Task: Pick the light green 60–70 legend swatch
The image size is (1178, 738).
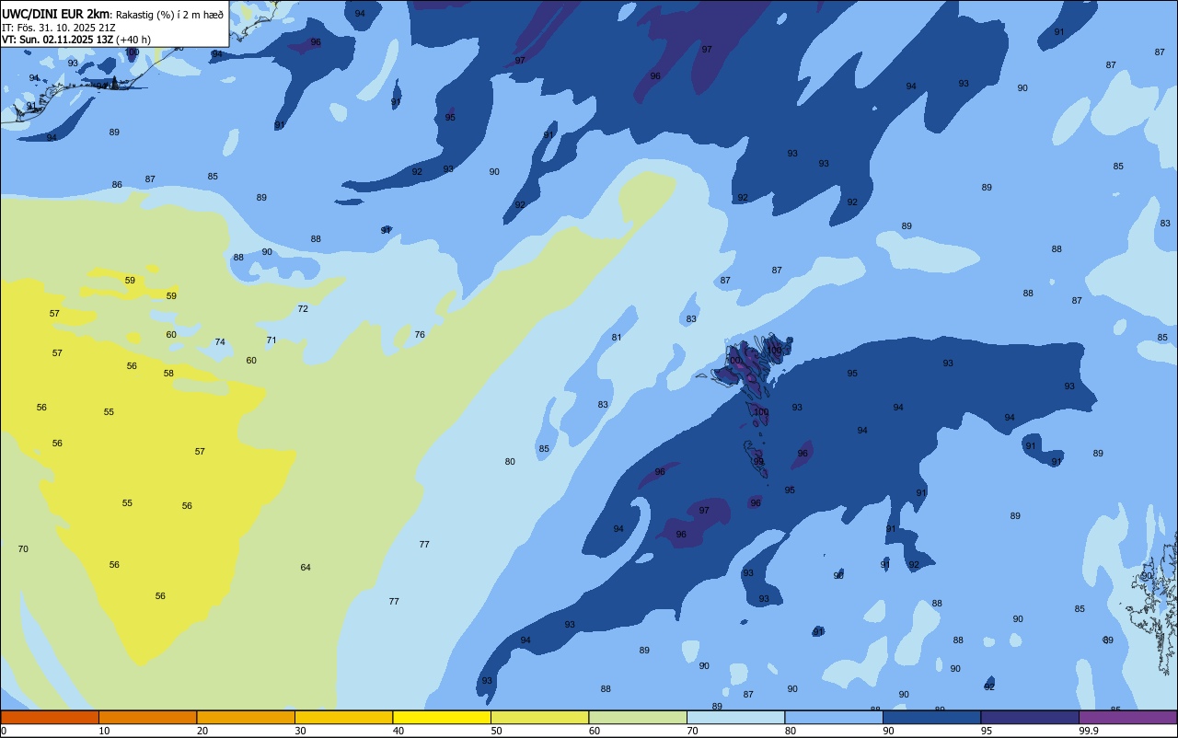Action: [638, 717]
